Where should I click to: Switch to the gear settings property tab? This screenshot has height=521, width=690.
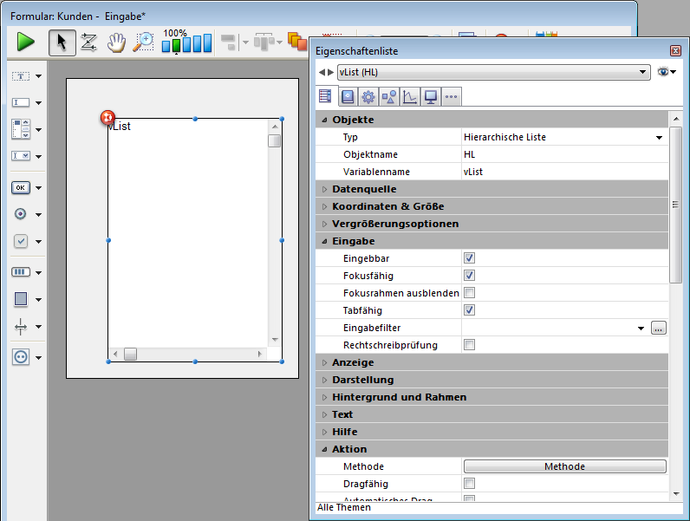pos(368,97)
